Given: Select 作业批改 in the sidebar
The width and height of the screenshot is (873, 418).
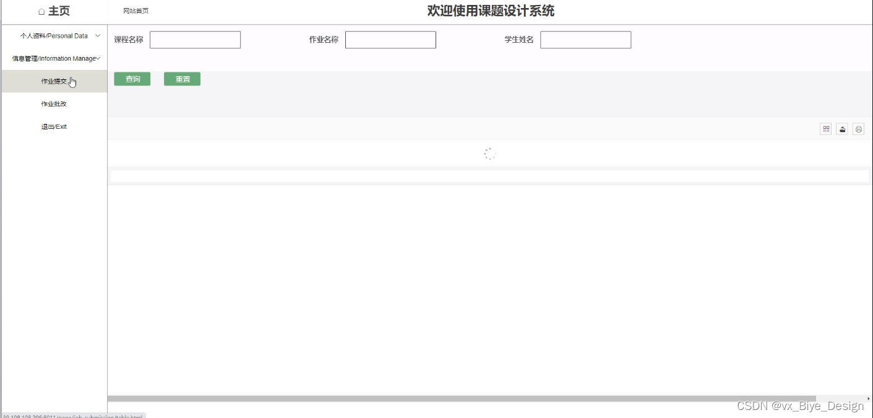Looking at the screenshot, I should pyautogui.click(x=54, y=104).
